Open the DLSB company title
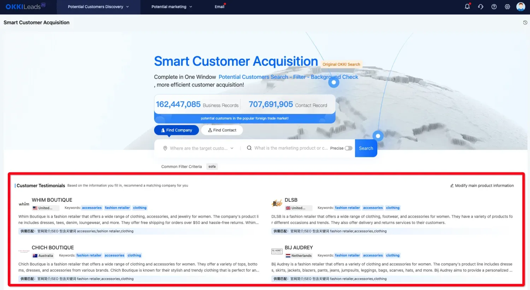The image size is (530, 290). click(291, 200)
